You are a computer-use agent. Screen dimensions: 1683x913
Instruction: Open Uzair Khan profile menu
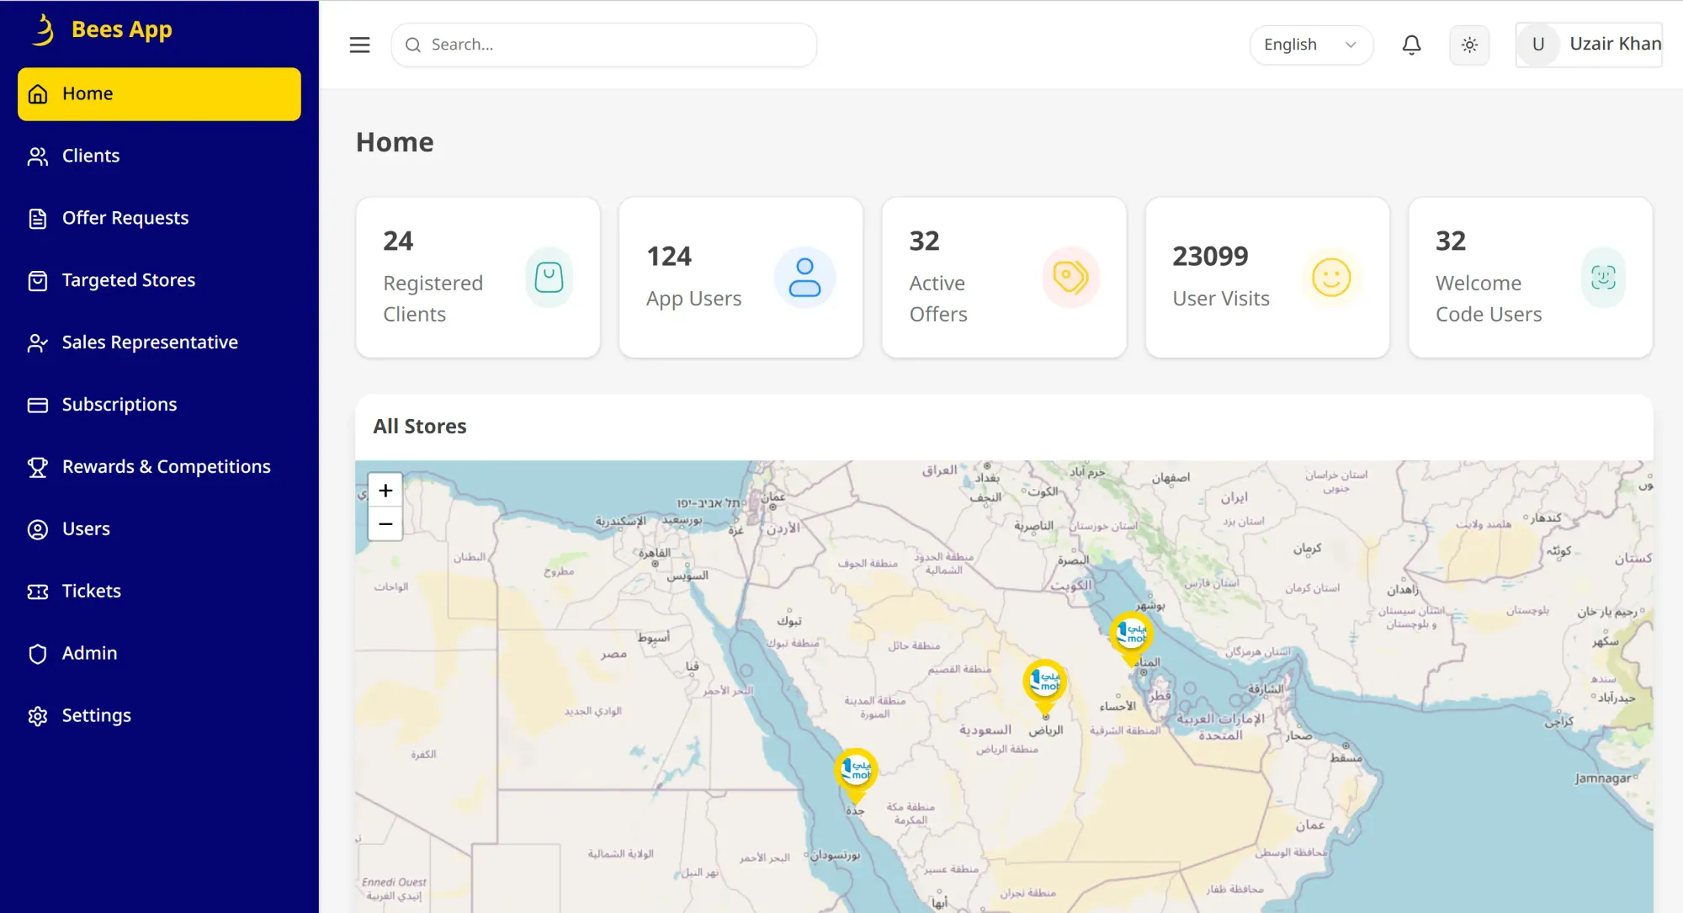point(1590,45)
